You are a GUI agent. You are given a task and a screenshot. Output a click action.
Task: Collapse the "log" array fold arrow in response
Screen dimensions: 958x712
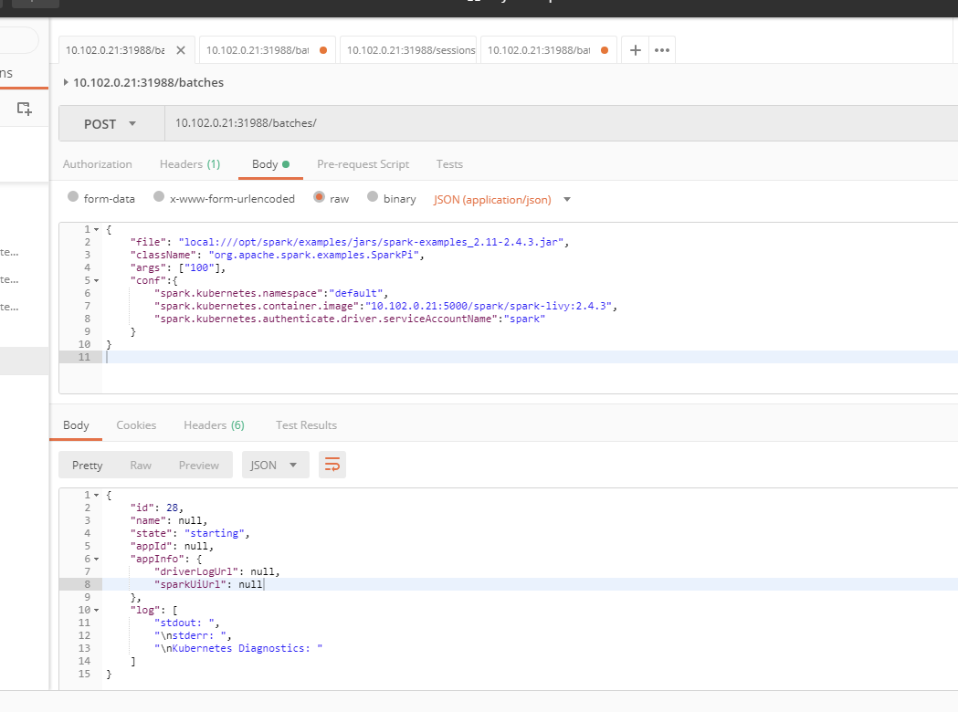97,610
